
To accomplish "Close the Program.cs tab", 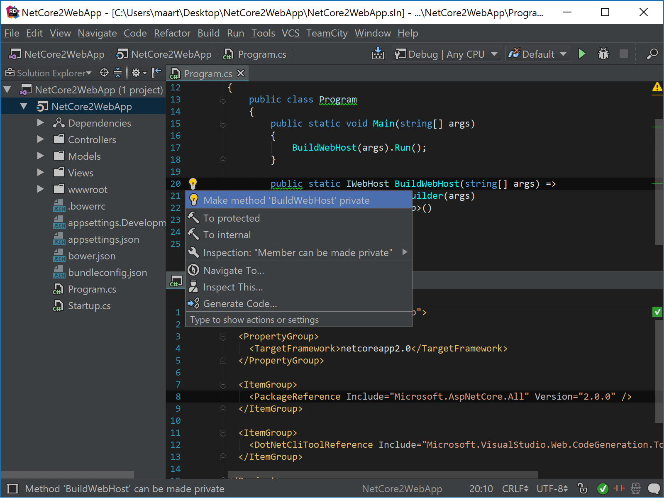I will pos(241,73).
